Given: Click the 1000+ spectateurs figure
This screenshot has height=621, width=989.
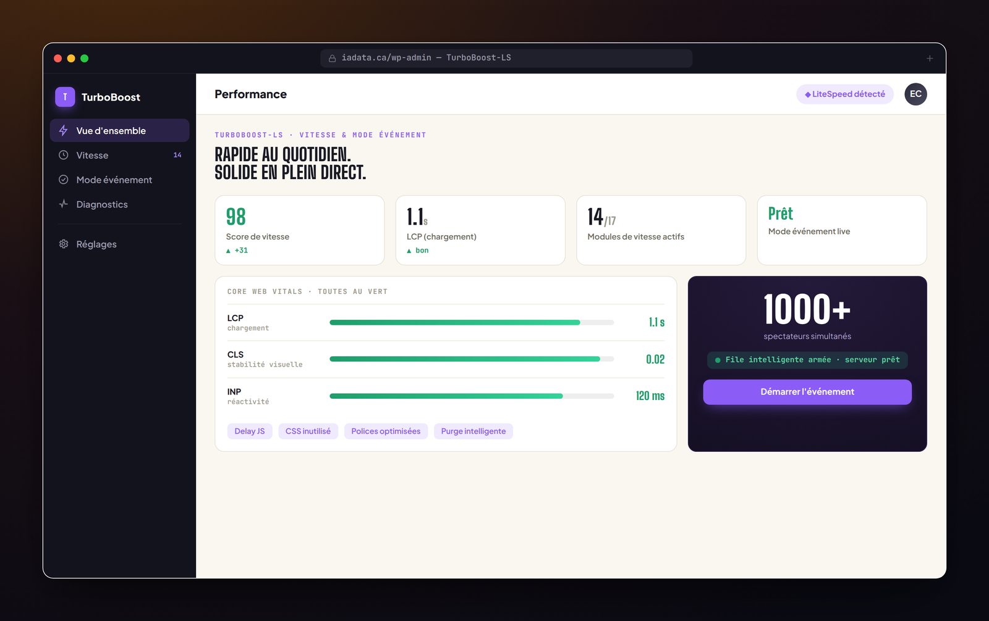Looking at the screenshot, I should (x=807, y=309).
